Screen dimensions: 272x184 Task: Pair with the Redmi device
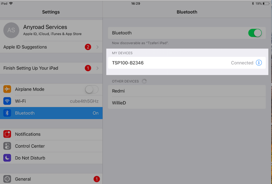(x=187, y=91)
